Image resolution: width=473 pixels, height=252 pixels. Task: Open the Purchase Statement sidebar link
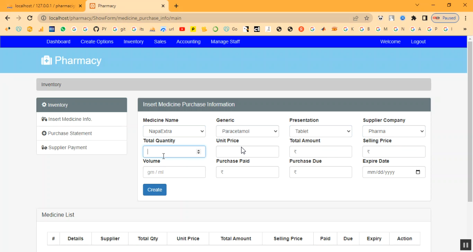click(x=70, y=133)
